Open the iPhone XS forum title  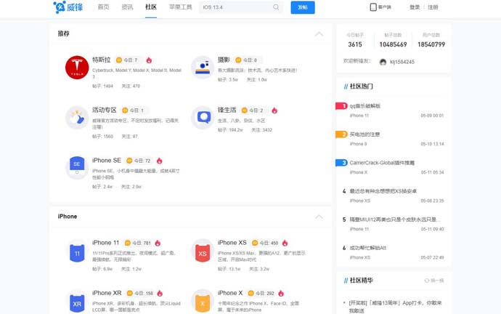[x=232, y=243]
